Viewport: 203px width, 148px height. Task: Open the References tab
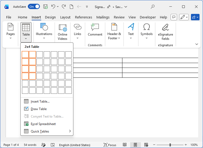83,17
